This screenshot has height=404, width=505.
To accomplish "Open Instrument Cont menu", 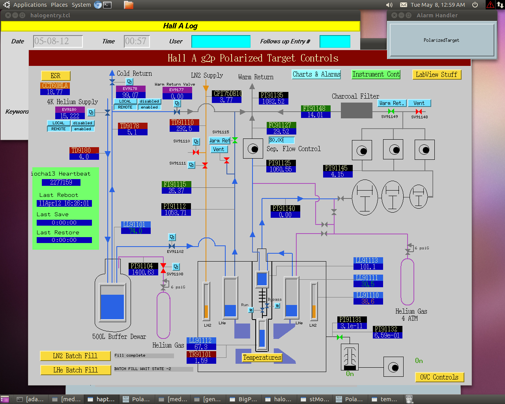I will (x=376, y=74).
